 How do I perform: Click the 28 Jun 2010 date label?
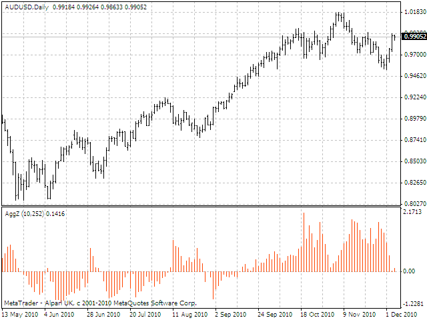103,314
